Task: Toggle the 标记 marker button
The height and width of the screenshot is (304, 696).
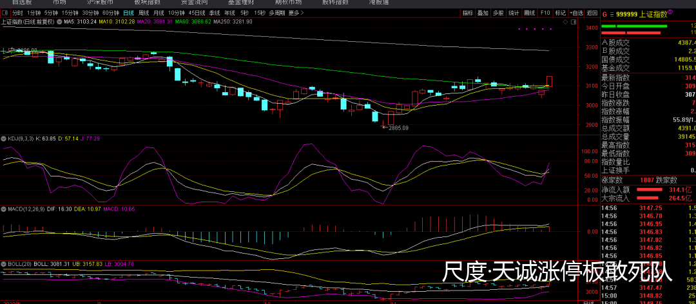Action: coord(561,13)
